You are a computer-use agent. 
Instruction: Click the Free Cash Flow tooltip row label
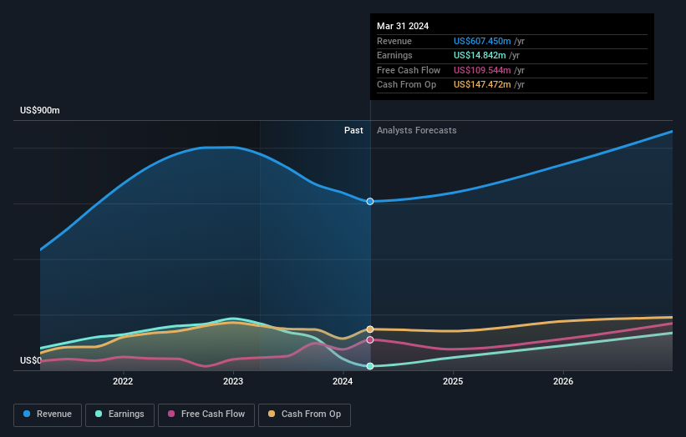(409, 70)
